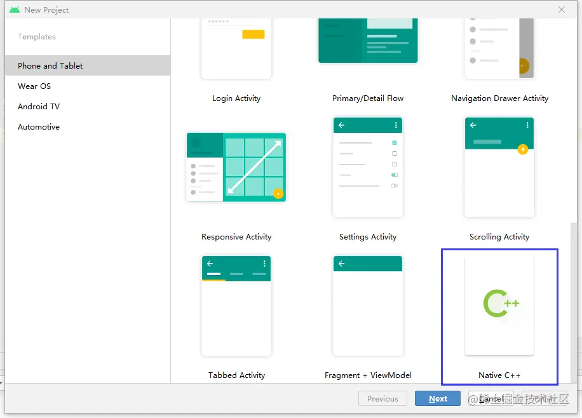Click the Next button
Viewport: 582px width, 418px height.
[438, 398]
